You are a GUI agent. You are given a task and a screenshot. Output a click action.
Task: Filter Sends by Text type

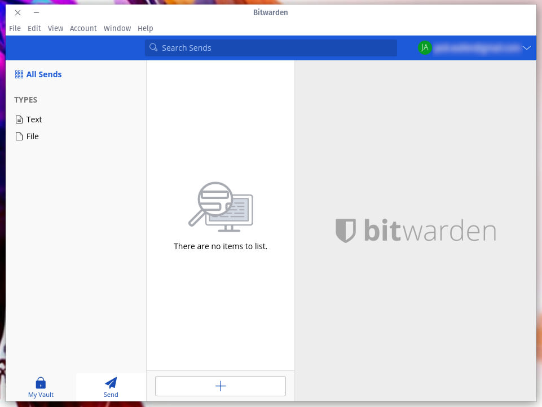point(34,119)
